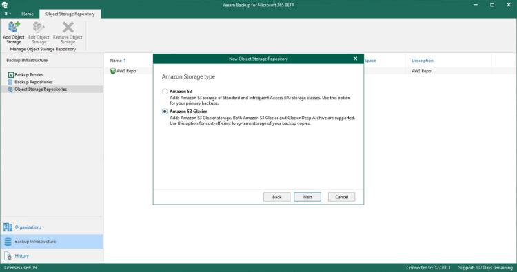Close the New Object Storage Repository dialog
Image resolution: width=517 pixels, height=272 pixels.
[356, 59]
